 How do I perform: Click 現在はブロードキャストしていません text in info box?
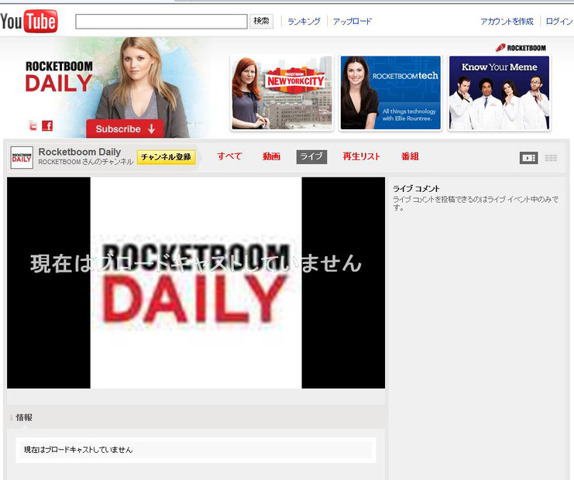tap(78, 450)
